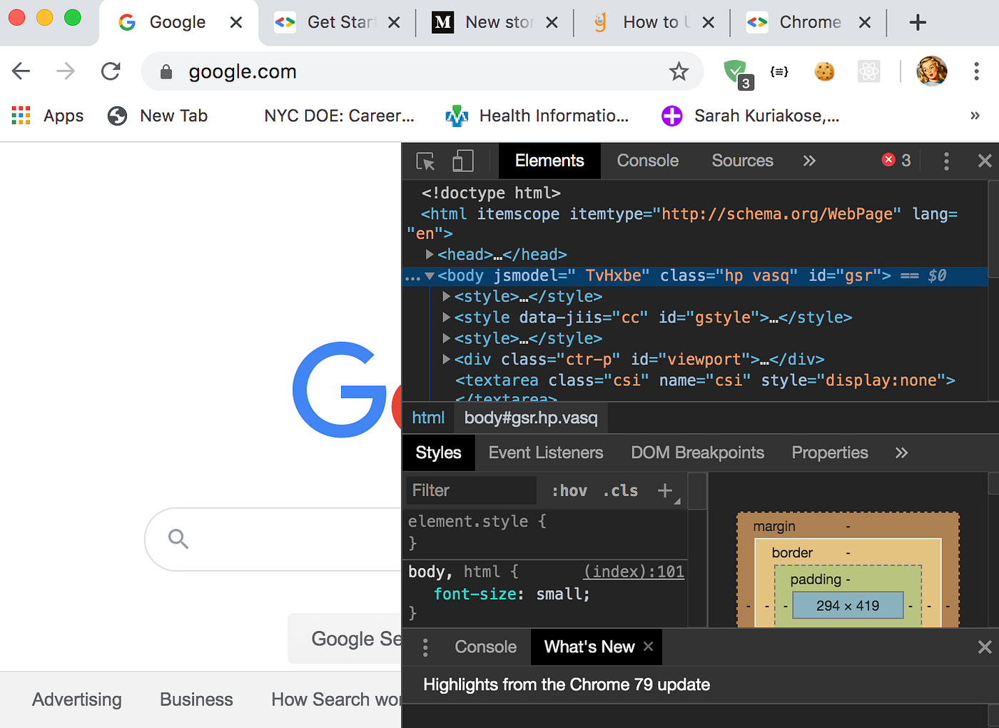
Task: Collapse the body element node
Action: point(430,275)
